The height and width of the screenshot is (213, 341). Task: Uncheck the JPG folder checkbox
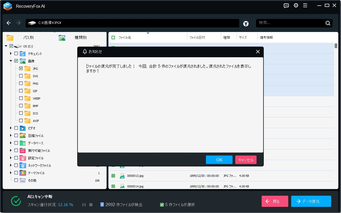coord(21,68)
